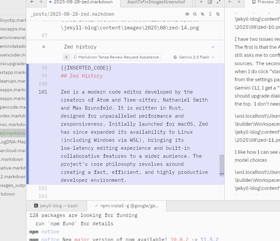Screen dimensions: 280x241
Task: Open the 'ative.markd' file in the sidebar
Action: point(13,168)
